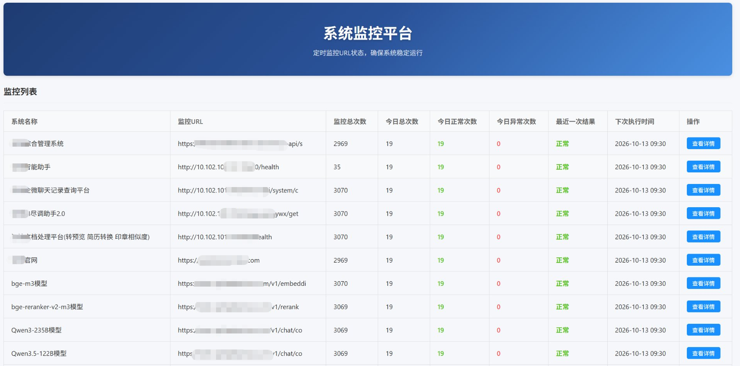Click the 微聊天记录查询平台 system name

point(50,190)
